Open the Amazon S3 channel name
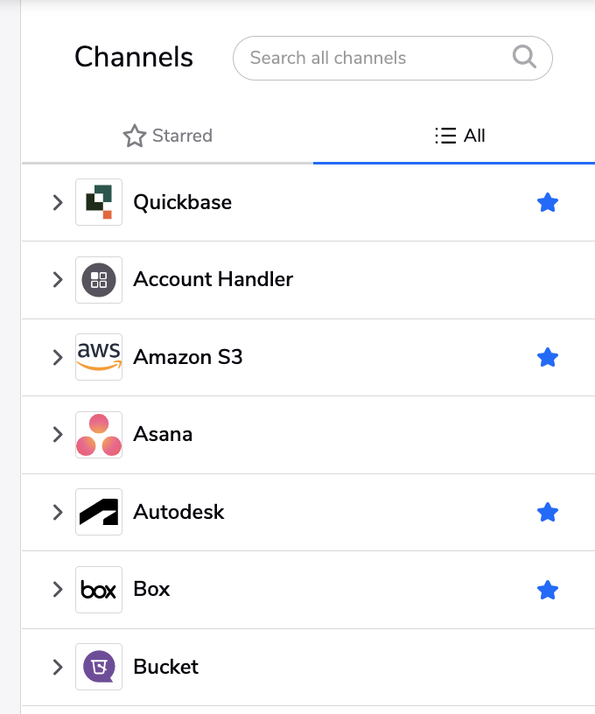Viewport: 595px width, 714px height. (x=187, y=357)
